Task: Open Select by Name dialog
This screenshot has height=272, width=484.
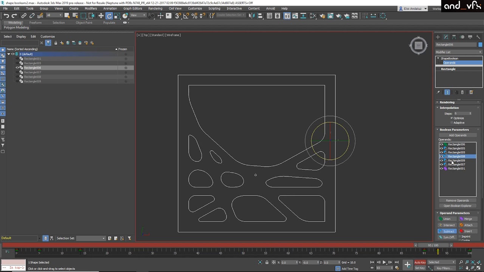Action: [74, 15]
